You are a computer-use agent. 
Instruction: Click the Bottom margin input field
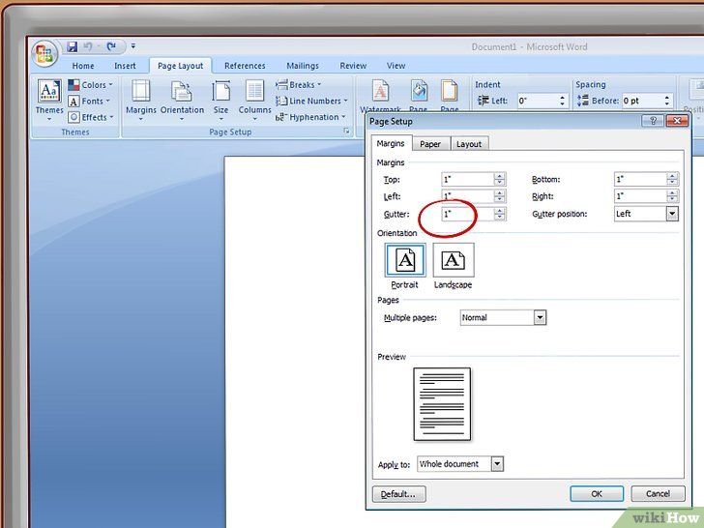click(x=640, y=179)
